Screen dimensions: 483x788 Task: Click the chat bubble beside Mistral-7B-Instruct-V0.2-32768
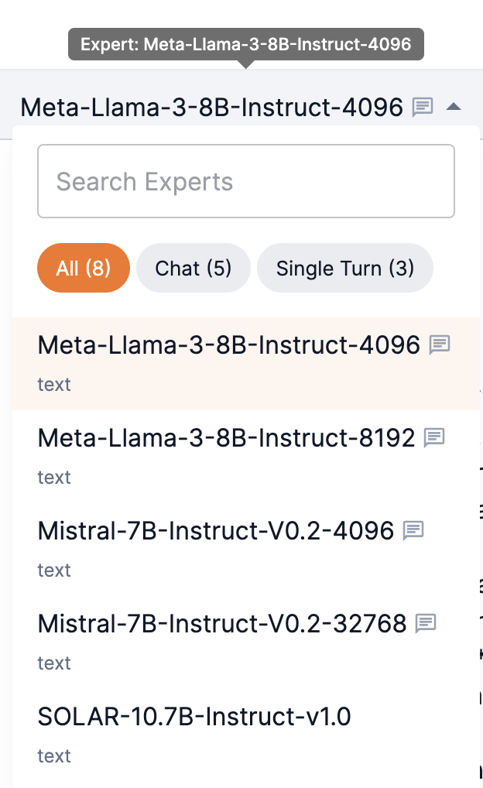tap(426, 622)
